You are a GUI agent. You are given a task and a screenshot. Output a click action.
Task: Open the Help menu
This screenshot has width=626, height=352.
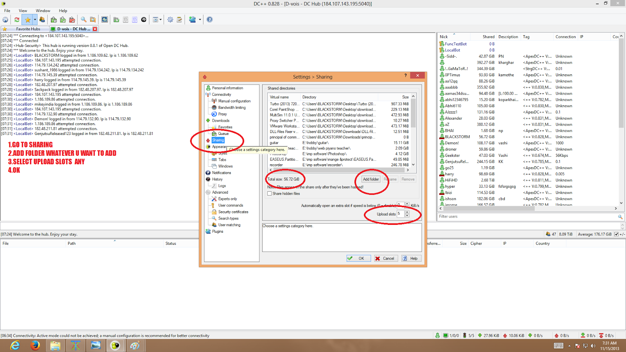point(63,11)
